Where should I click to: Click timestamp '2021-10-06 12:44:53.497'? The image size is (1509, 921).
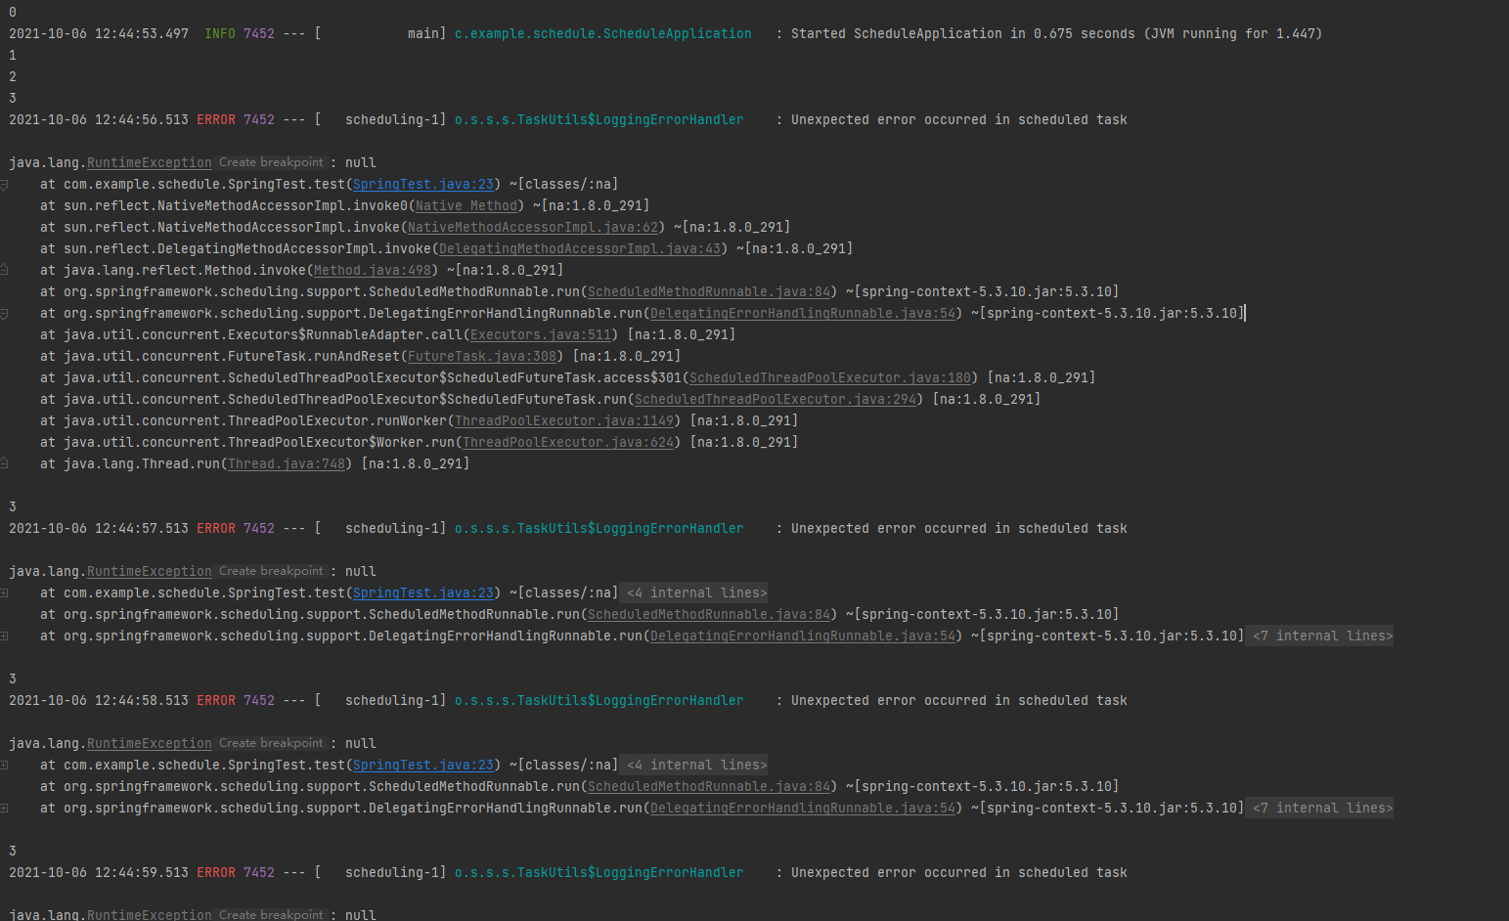point(99,33)
